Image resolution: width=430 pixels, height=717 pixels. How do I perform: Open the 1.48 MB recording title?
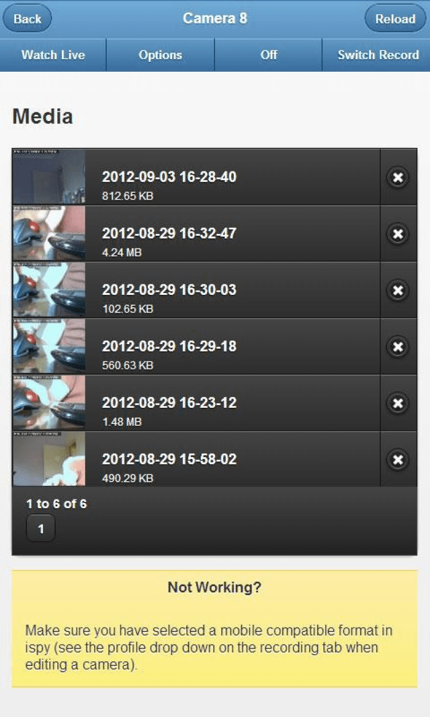(x=169, y=403)
